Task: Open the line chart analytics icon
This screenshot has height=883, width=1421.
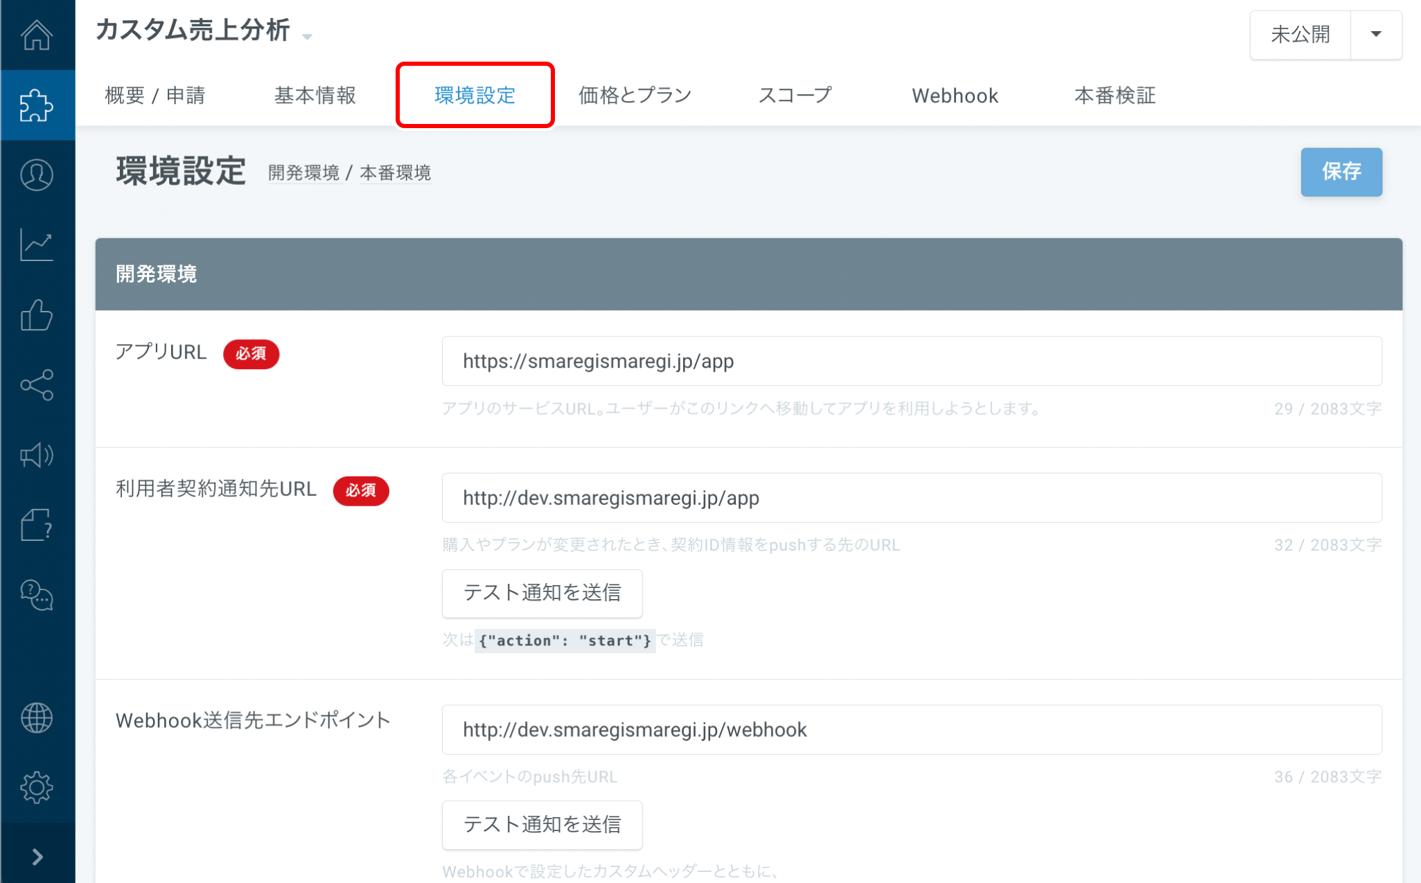Action: (x=37, y=244)
